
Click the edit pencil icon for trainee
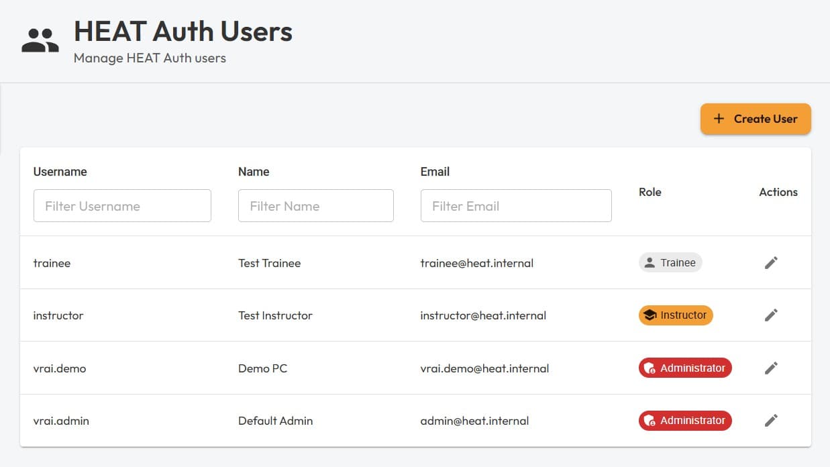point(771,262)
